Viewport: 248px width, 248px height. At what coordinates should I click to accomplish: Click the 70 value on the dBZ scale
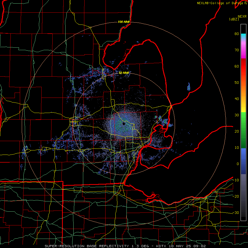pos(237,50)
